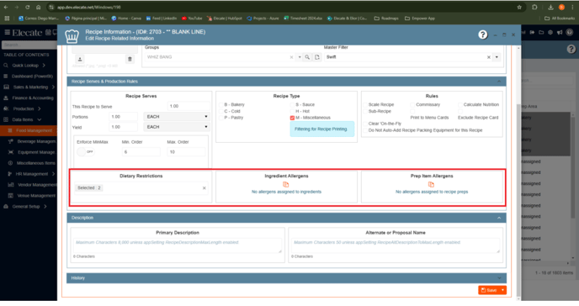Click the Save button
Viewport: 579px width, 306px height.
point(489,290)
